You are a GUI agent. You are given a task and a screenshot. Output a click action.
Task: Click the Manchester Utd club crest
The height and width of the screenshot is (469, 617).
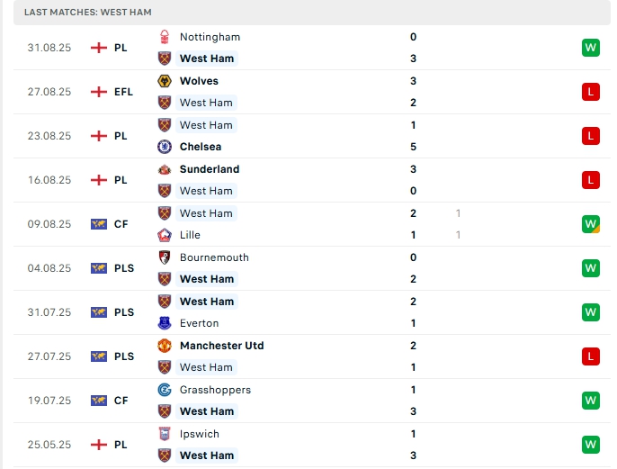165,346
